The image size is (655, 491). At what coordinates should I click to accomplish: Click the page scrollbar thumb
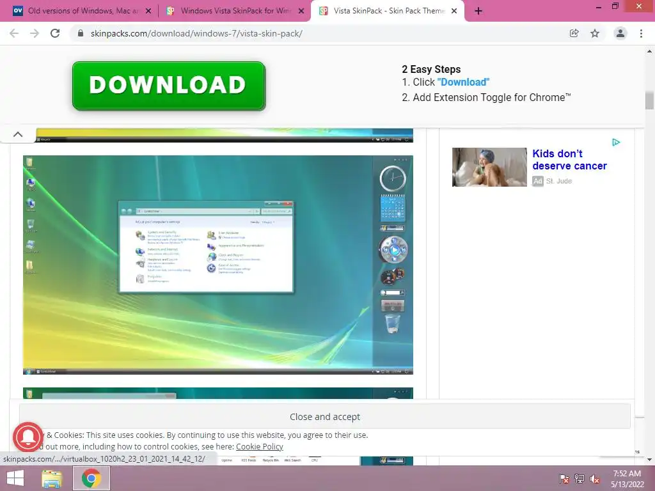point(649,100)
